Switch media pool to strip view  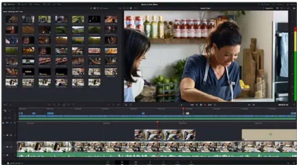pos(98,8)
